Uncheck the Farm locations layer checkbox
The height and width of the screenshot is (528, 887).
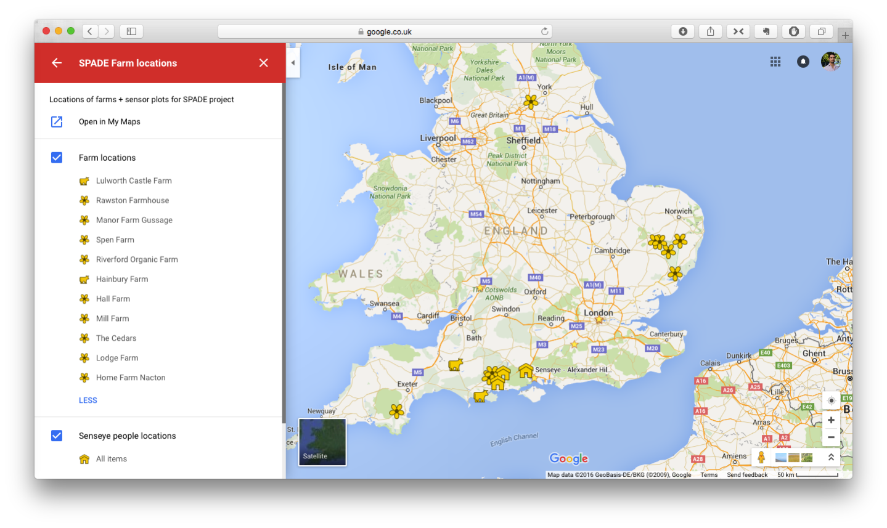57,158
